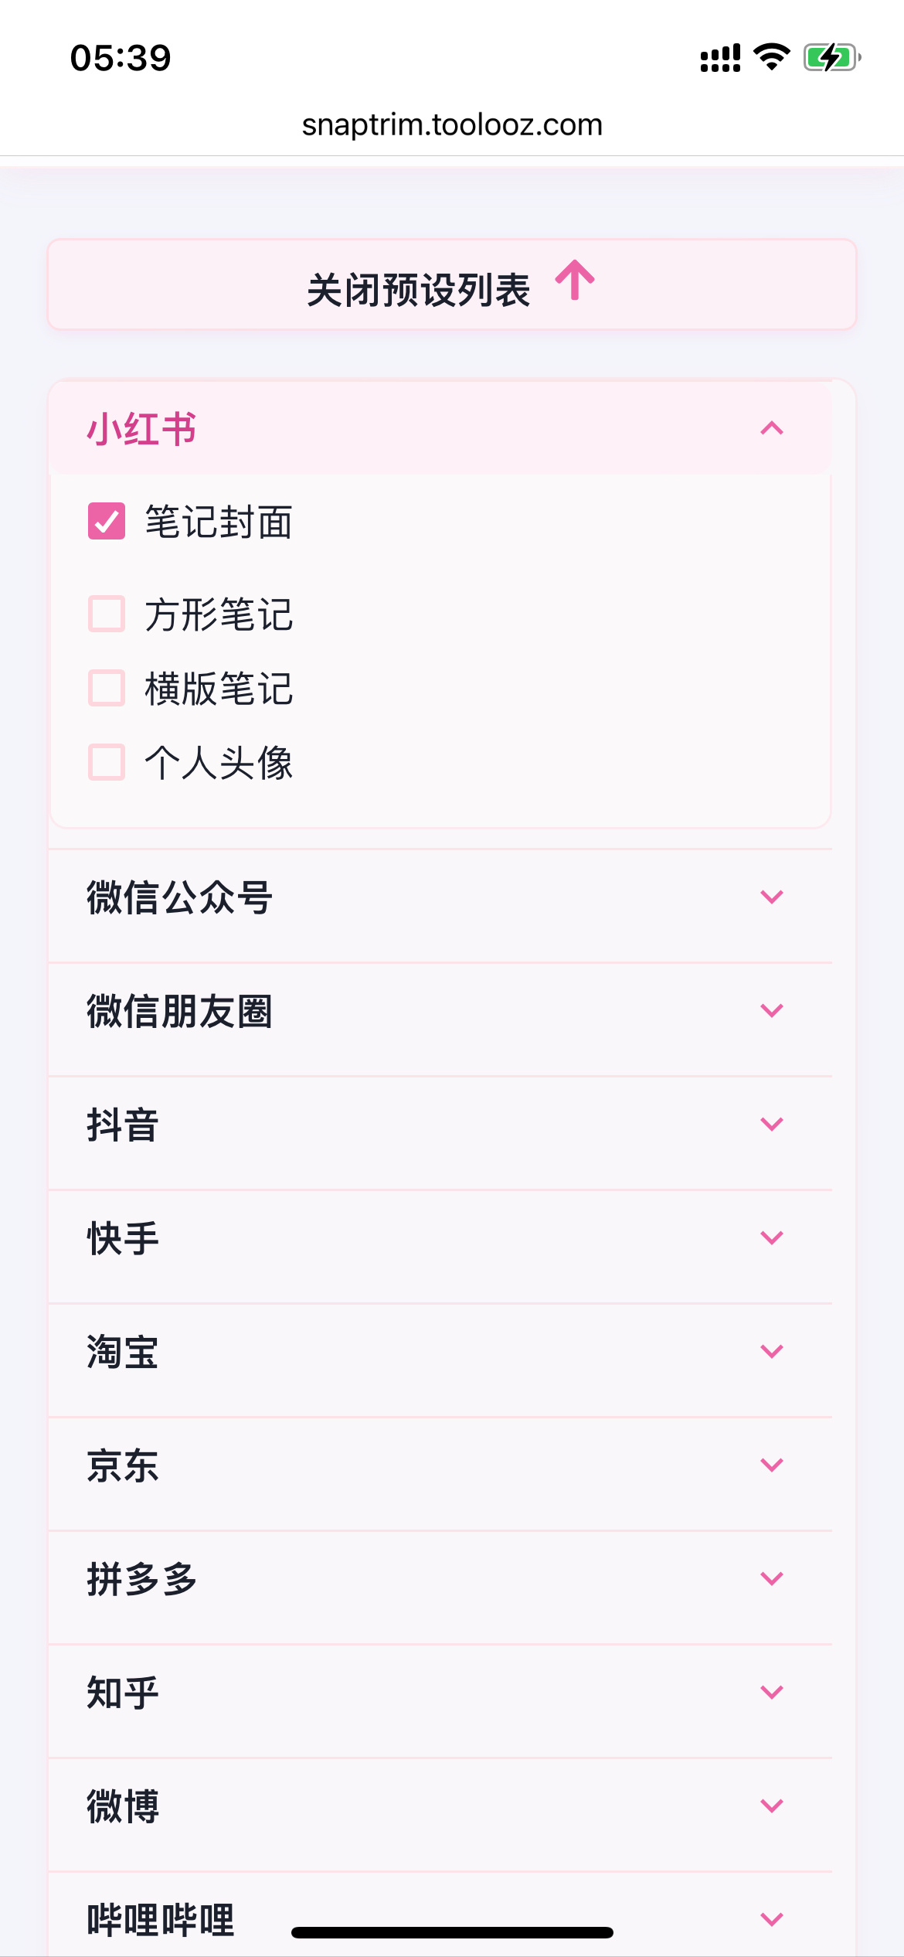This screenshot has width=904, height=1957.
Task: Tap the snaptrim.toolooz.com address bar
Action: pos(452,124)
